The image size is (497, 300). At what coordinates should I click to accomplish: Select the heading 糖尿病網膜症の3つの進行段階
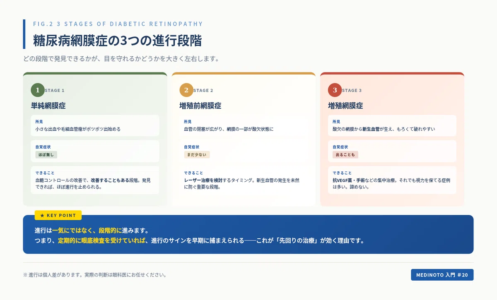pos(118,41)
